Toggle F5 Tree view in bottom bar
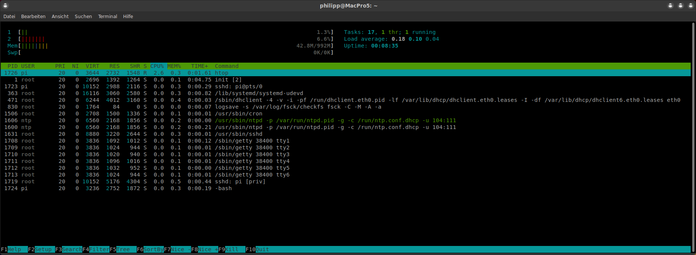The width and height of the screenshot is (696, 255). point(123,249)
